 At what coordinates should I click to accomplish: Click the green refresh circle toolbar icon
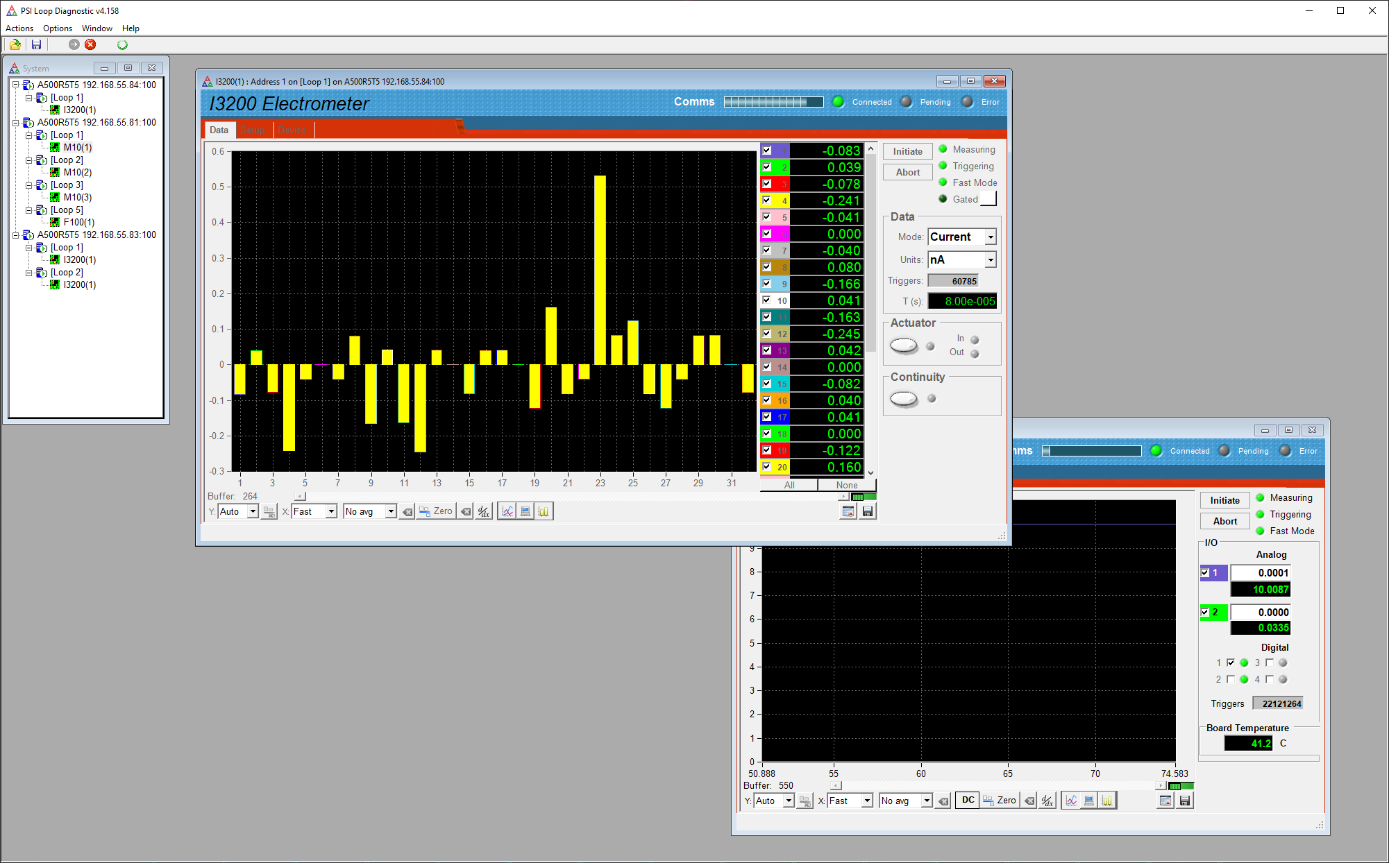coord(122,44)
